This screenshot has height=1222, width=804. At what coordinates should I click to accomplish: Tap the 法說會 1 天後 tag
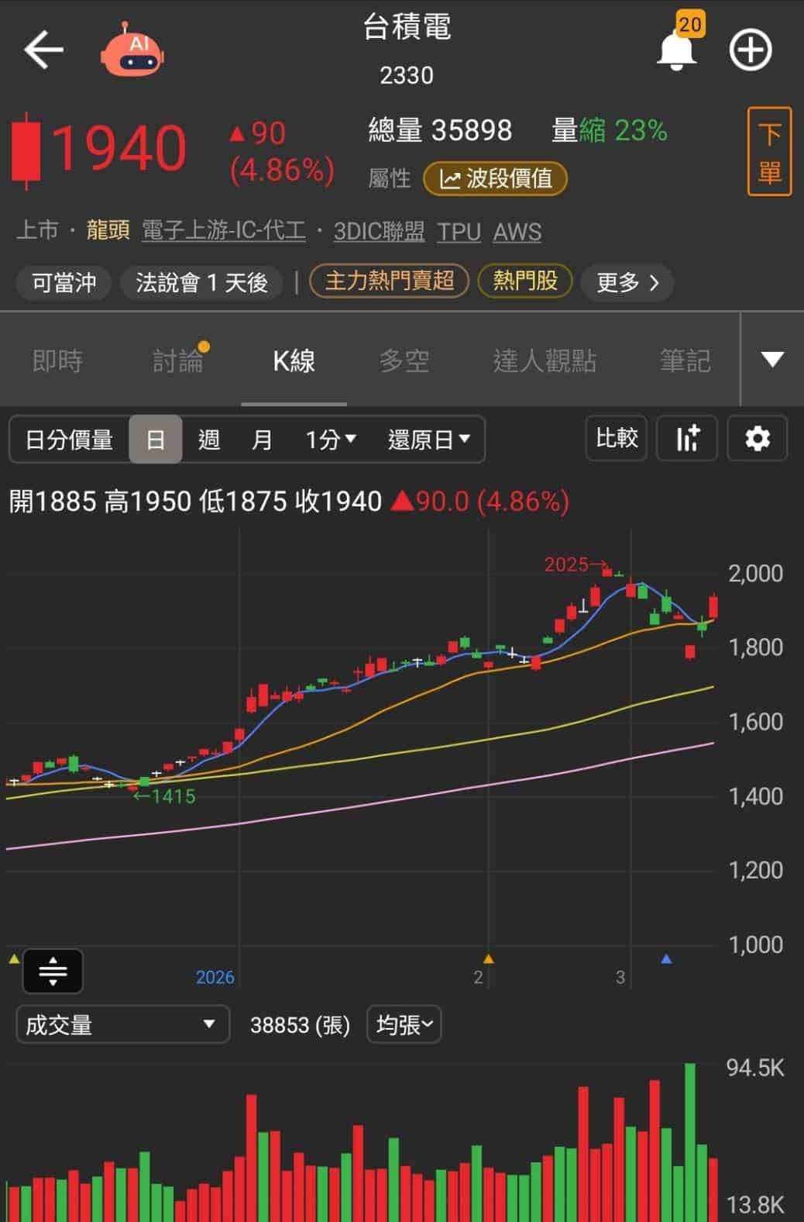tap(202, 282)
